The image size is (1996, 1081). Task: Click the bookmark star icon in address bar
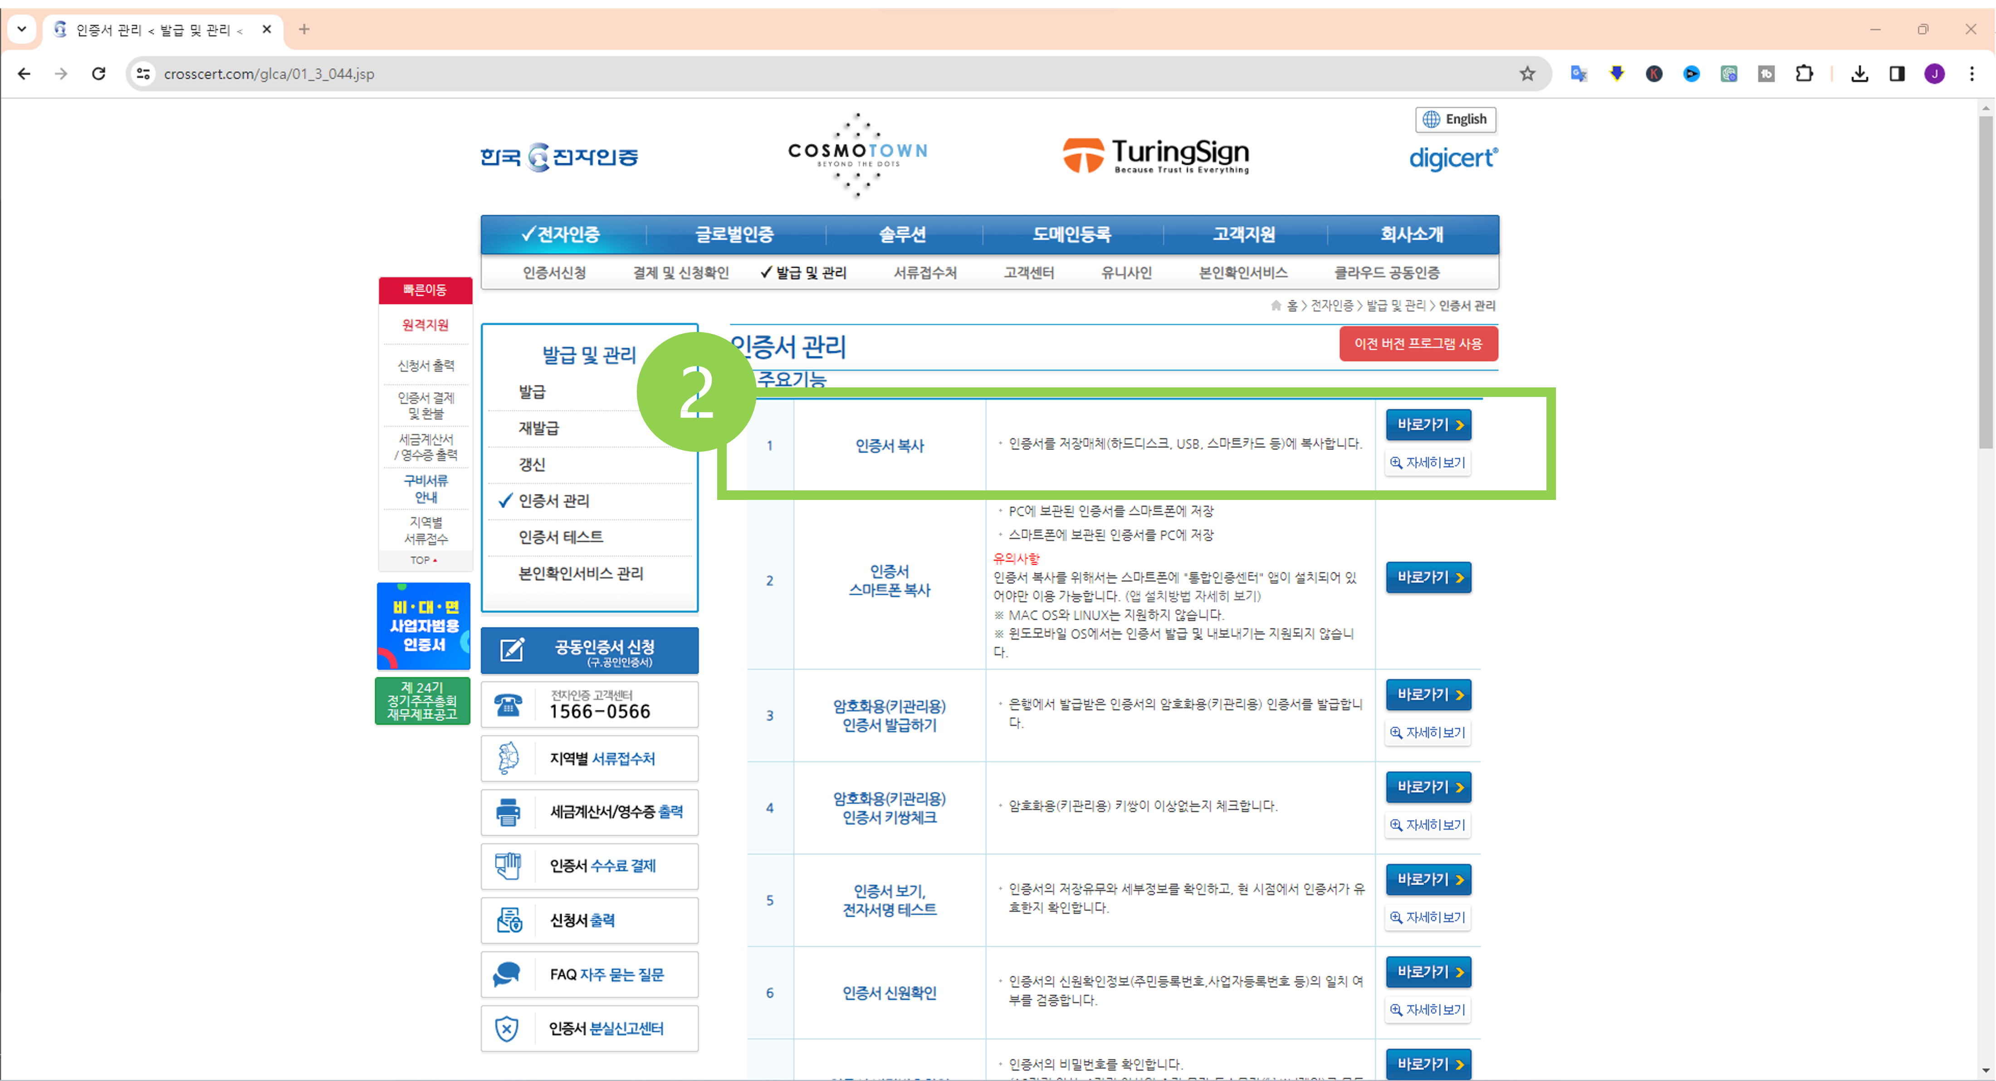coord(1526,73)
